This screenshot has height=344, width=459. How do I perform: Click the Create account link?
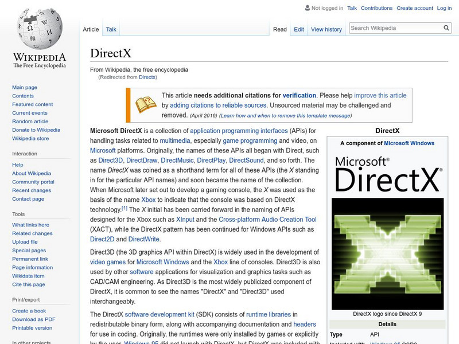coord(414,8)
